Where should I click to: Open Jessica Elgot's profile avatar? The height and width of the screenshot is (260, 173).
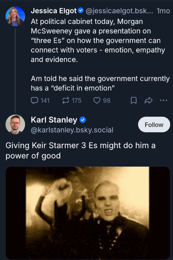[15, 16]
